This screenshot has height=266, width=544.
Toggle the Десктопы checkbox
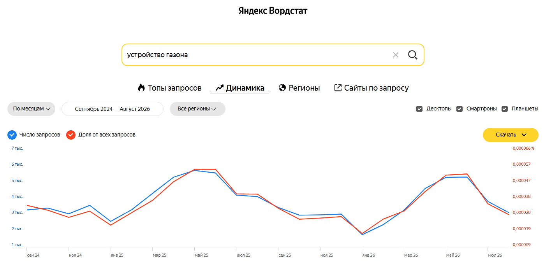click(419, 109)
